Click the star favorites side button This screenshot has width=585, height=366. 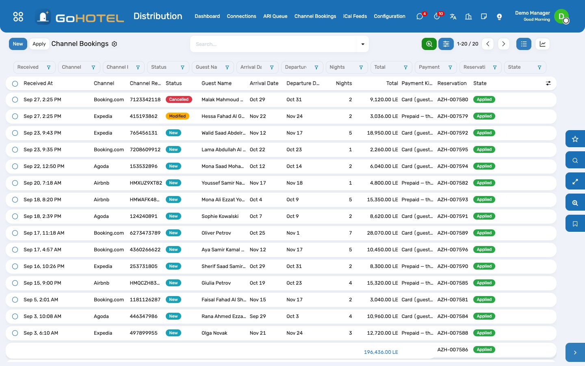(575, 139)
